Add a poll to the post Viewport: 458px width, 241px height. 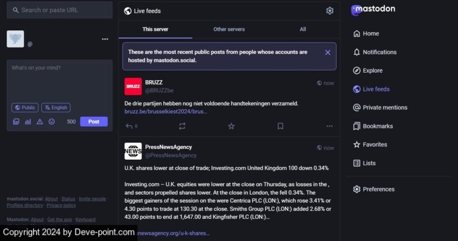tap(27, 121)
